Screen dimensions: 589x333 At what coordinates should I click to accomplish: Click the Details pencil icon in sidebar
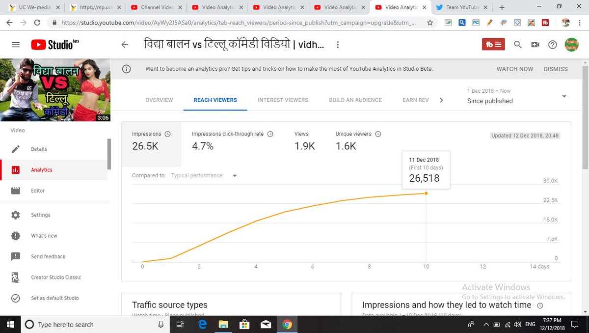pos(16,149)
